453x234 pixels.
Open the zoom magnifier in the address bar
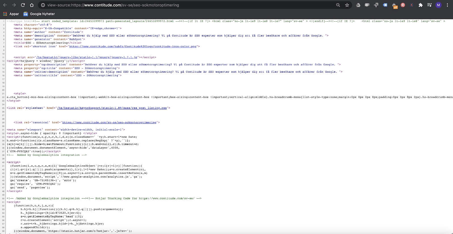point(338,5)
